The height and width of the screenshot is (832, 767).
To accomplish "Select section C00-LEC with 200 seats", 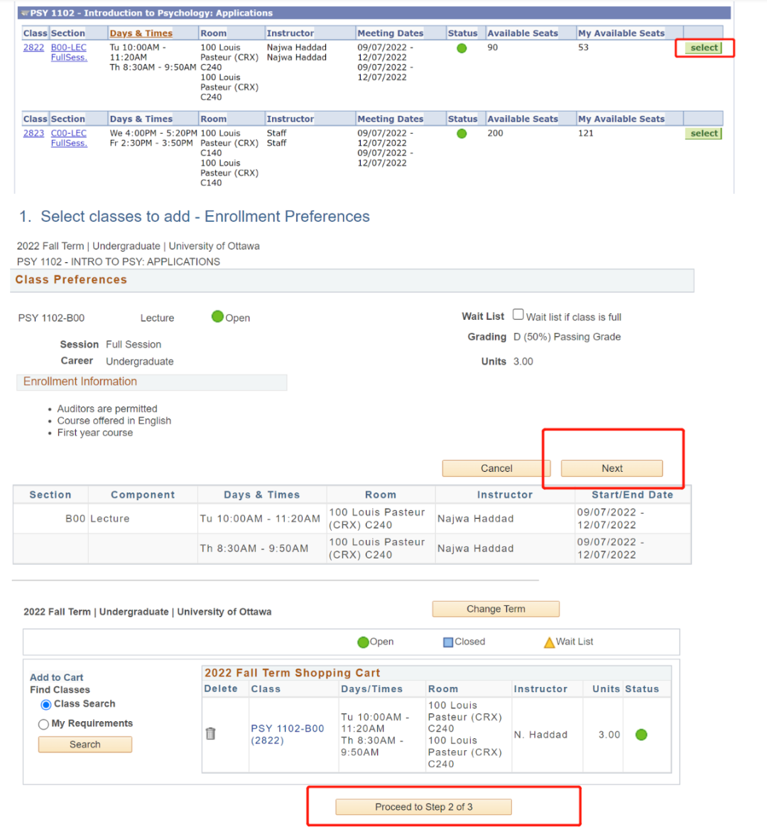I will pyautogui.click(x=704, y=134).
